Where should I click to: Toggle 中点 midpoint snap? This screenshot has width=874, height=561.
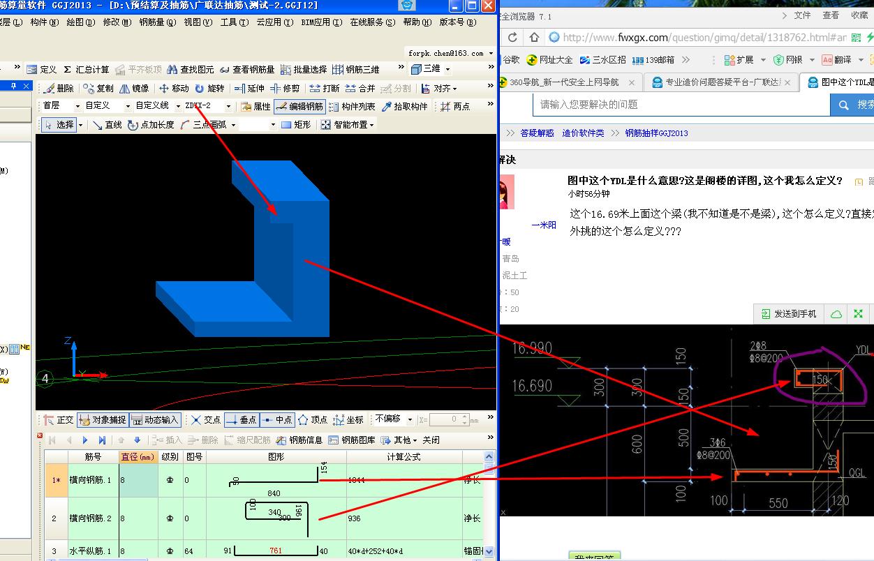[277, 419]
